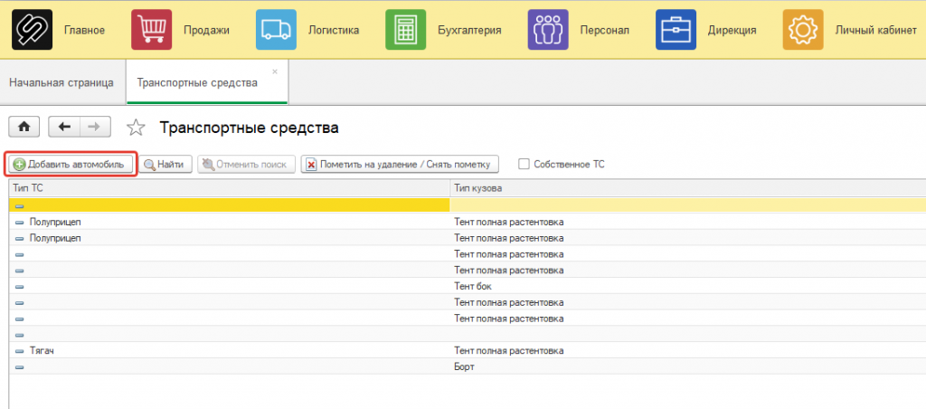This screenshot has width=926, height=409.
Task: Click Отменить поиск button
Action: (x=246, y=165)
